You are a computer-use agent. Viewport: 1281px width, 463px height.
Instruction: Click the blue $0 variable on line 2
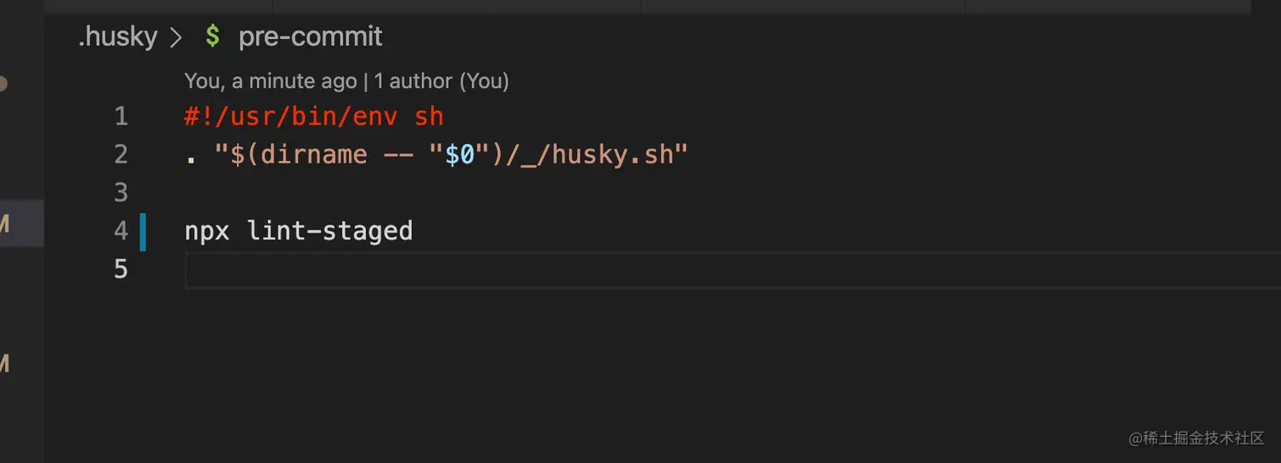click(x=460, y=154)
